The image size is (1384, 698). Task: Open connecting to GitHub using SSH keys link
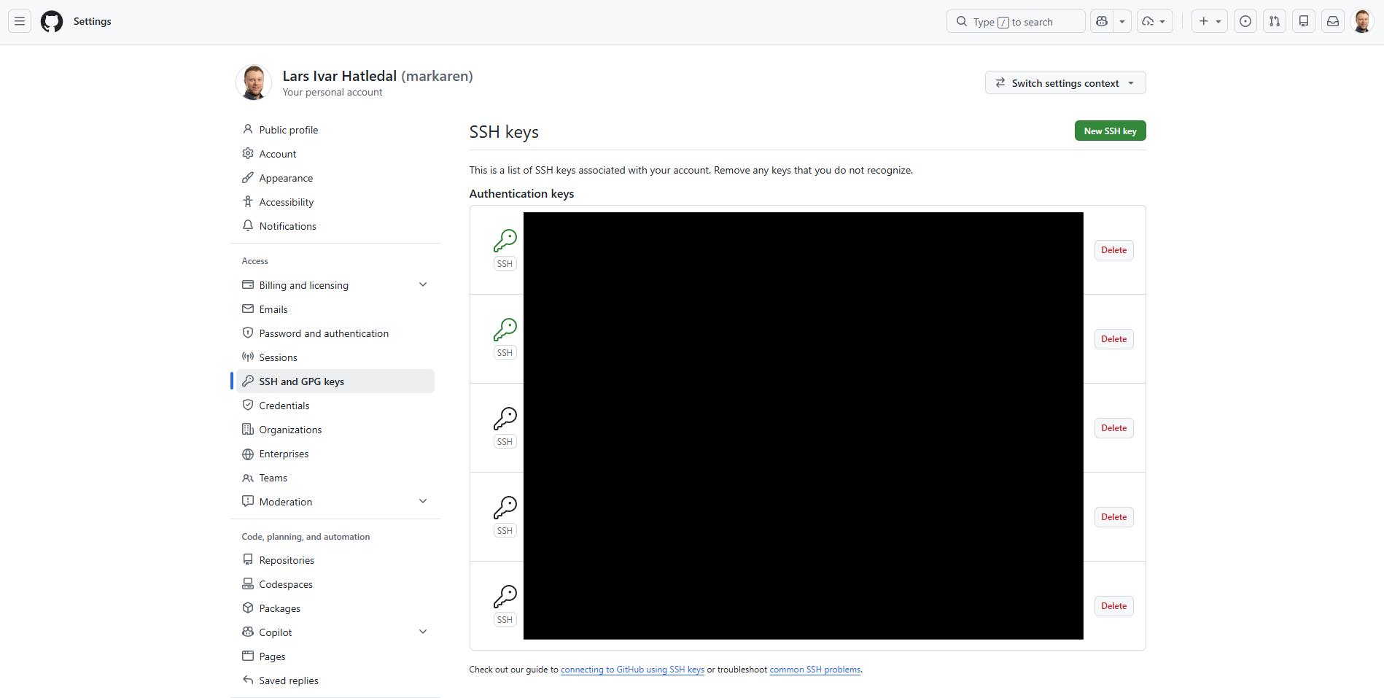point(632,670)
